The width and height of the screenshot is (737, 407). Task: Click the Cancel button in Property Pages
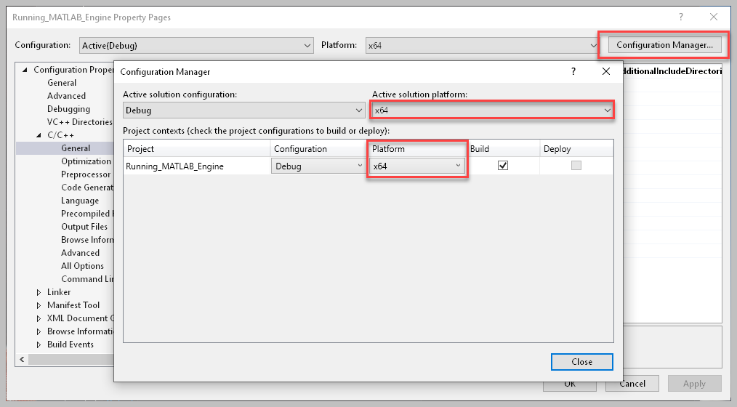632,384
